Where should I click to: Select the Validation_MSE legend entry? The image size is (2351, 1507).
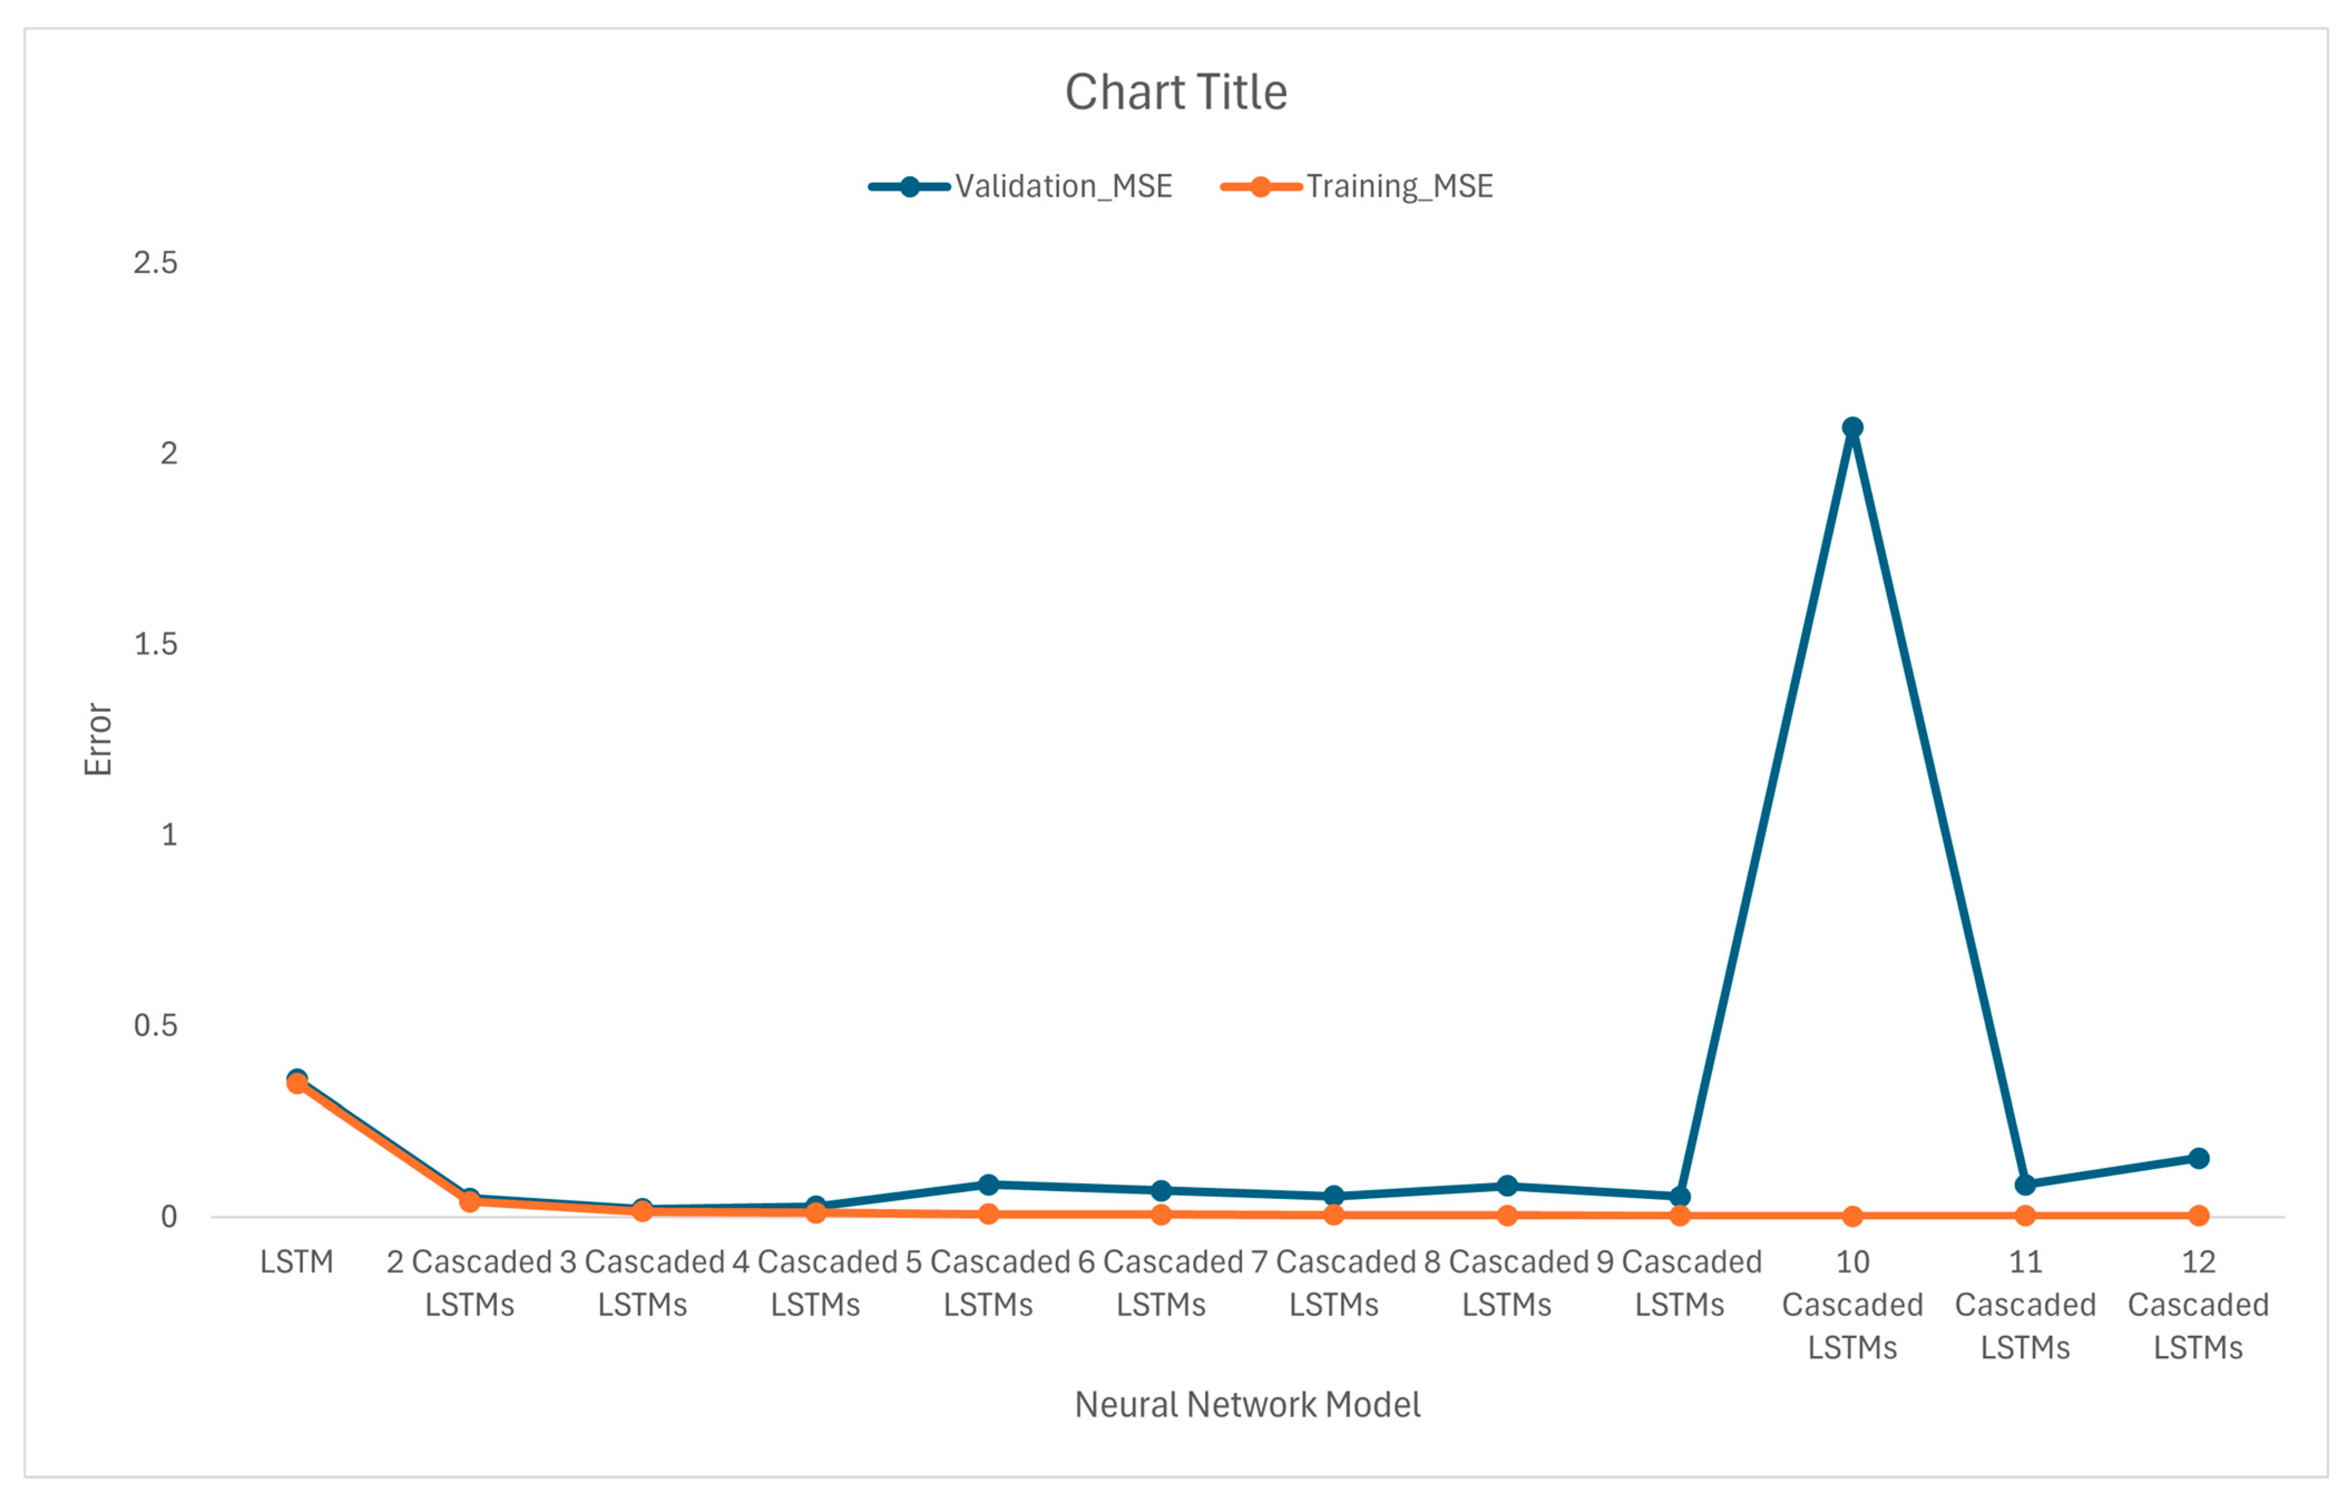1063,186
